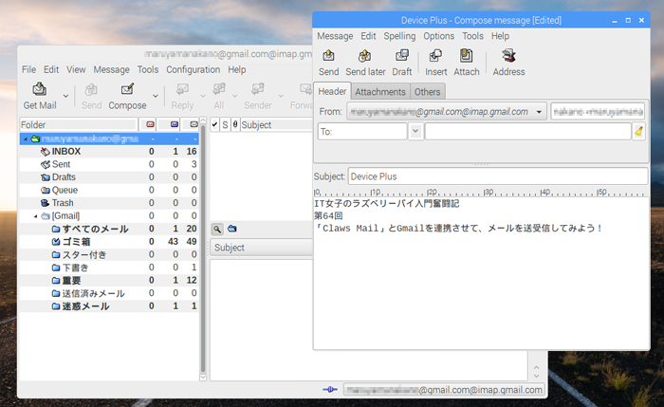Screen dimensions: 664x407
Task: Open the To header type dropdown
Action: click(x=415, y=131)
